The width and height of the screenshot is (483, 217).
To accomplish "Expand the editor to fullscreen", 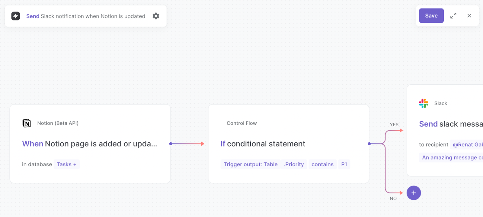I will tap(453, 16).
